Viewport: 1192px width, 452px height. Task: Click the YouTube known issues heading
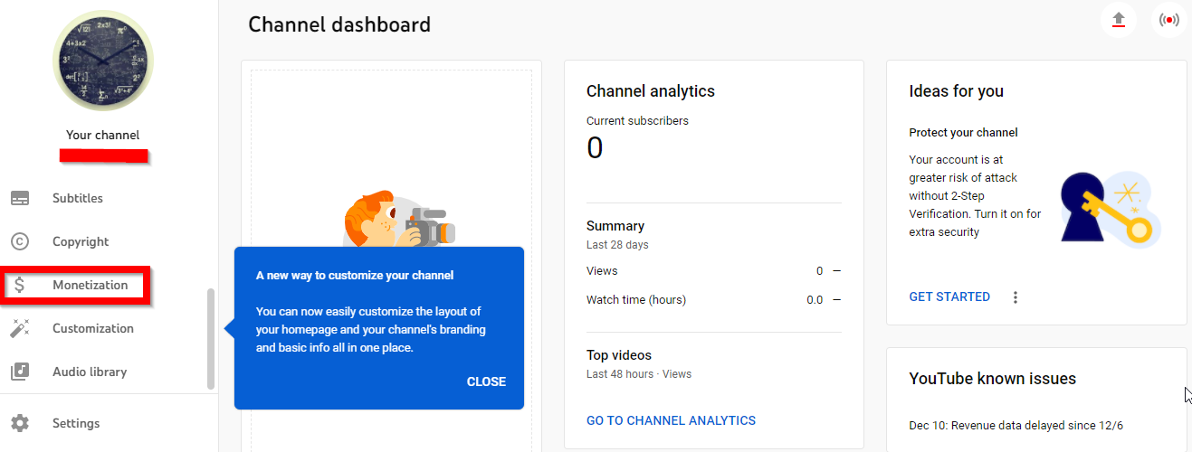pyautogui.click(x=993, y=379)
